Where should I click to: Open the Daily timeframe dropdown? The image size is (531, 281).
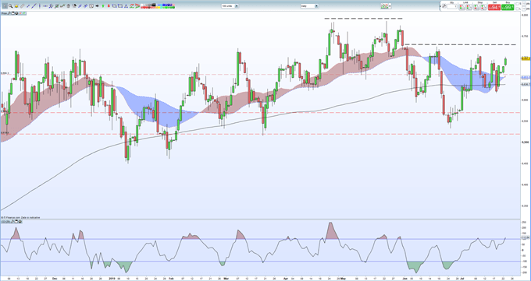(309, 5)
